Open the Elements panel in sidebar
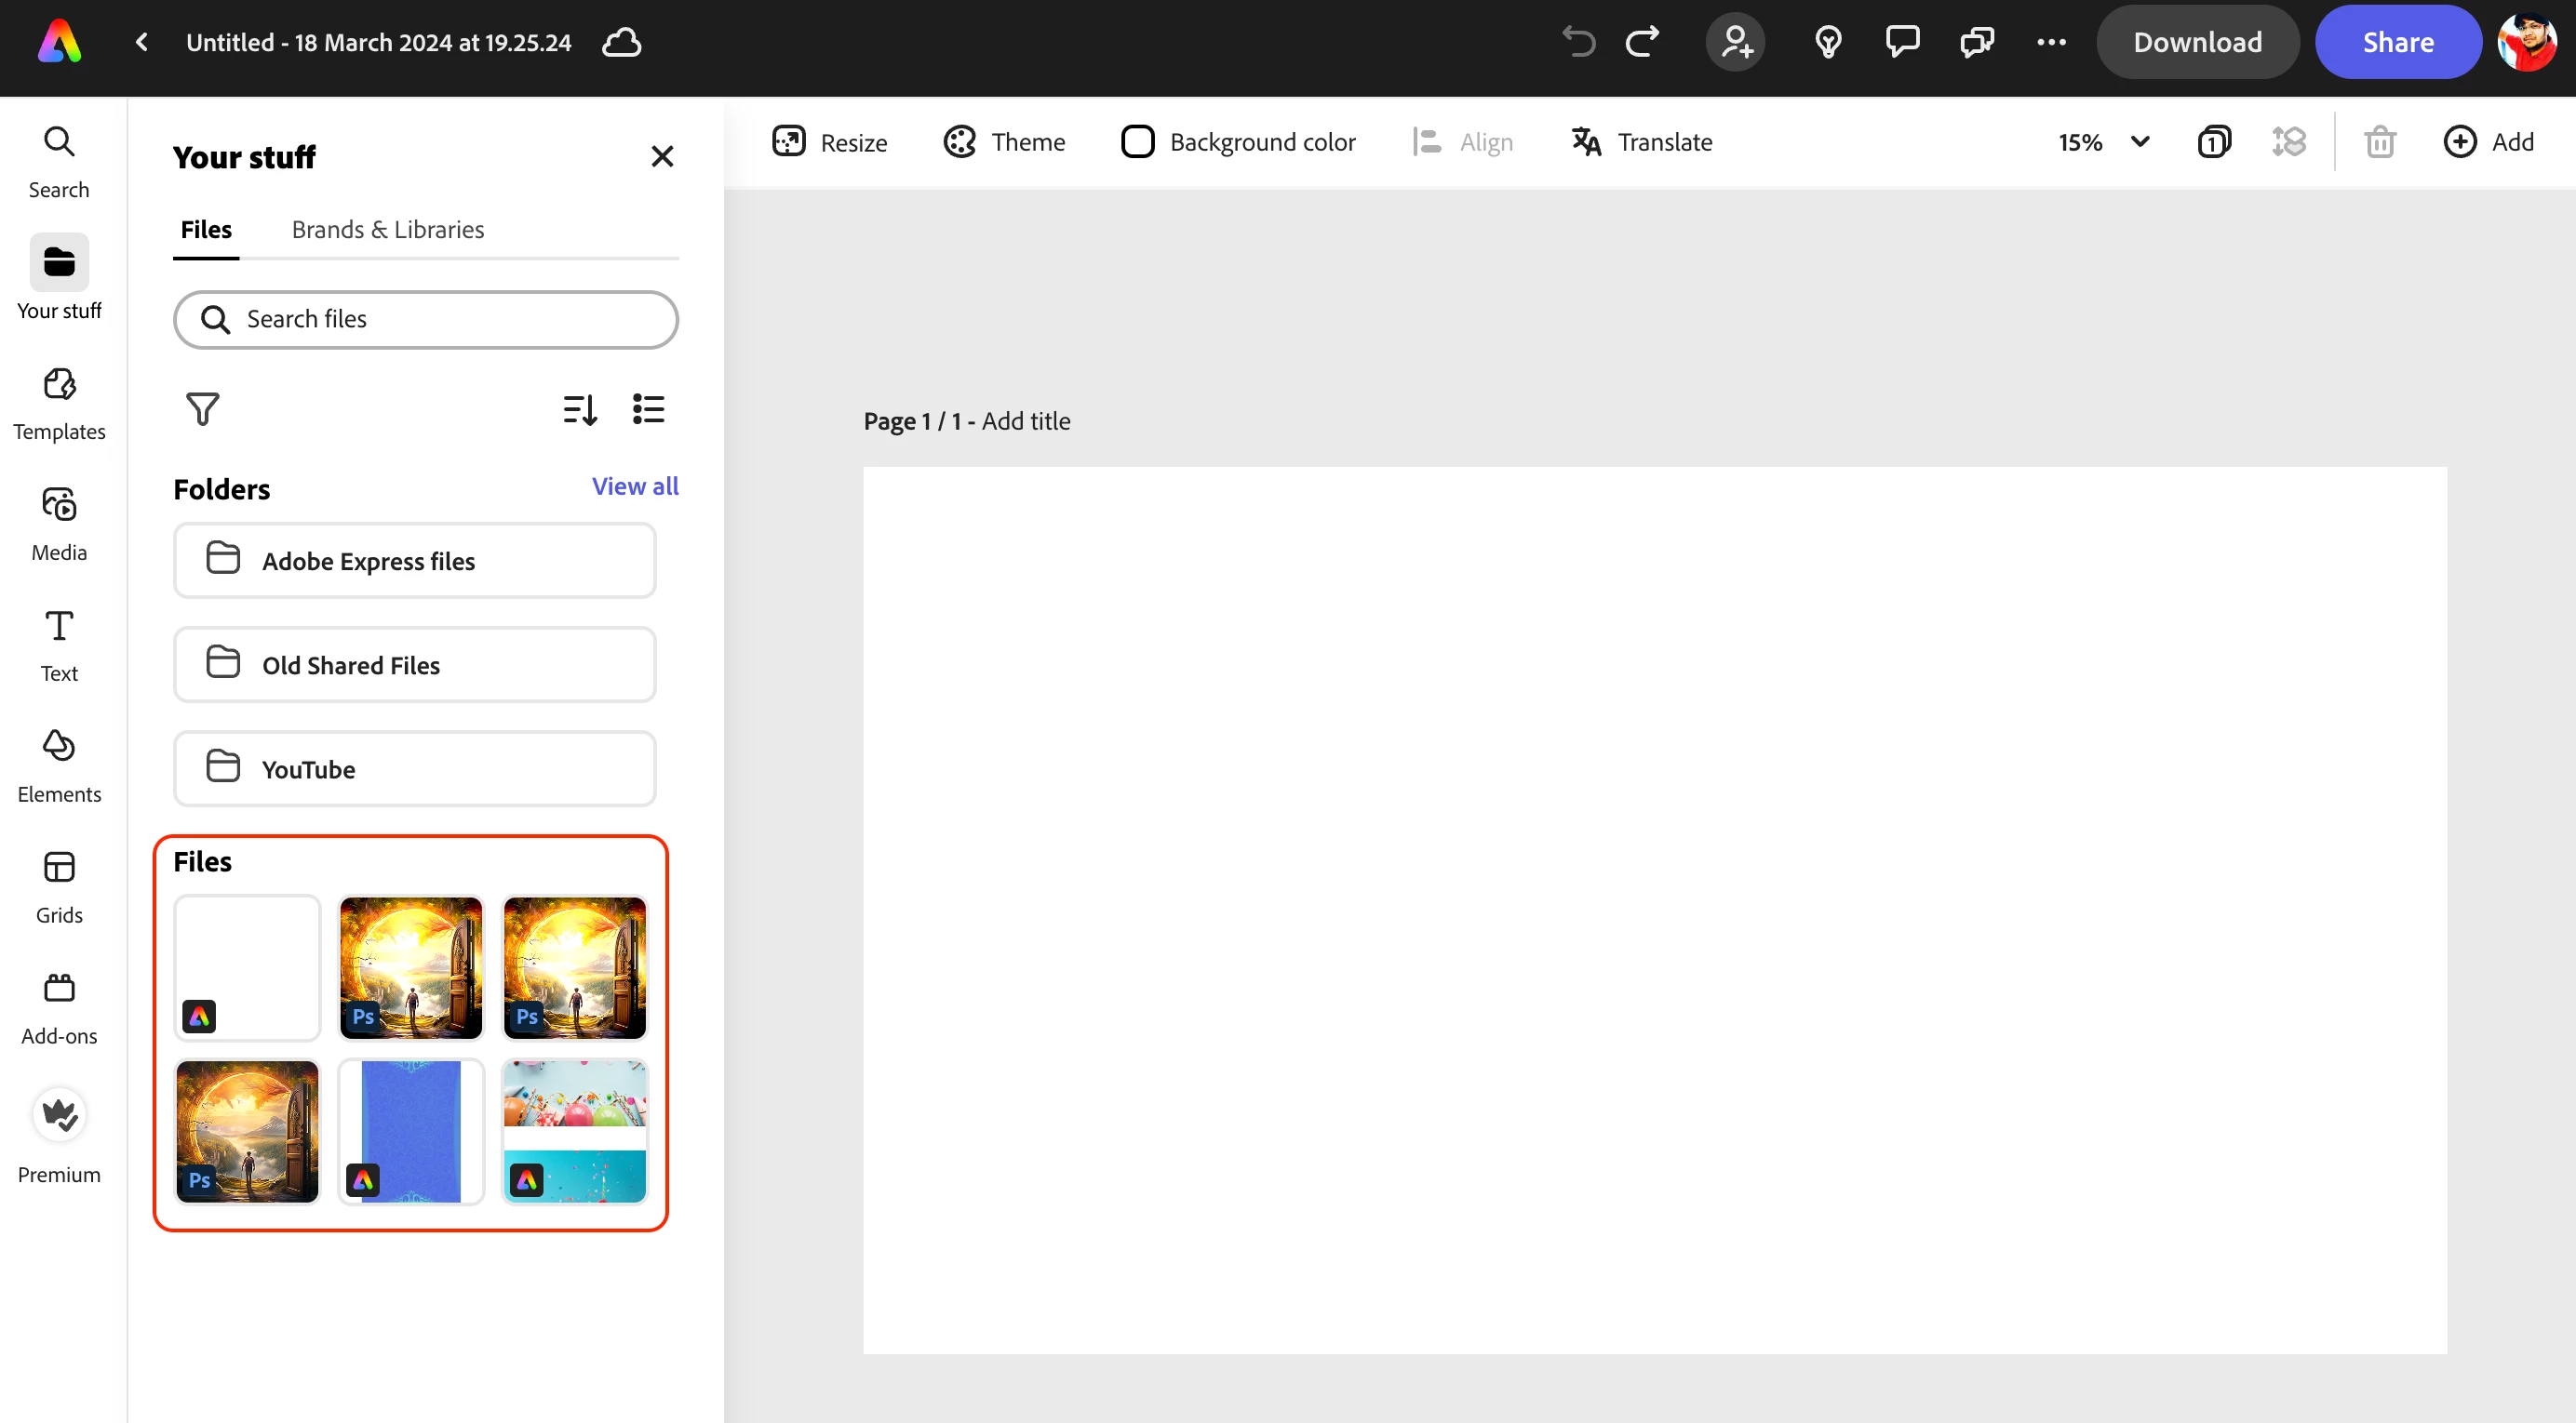2576x1423 pixels. pyautogui.click(x=59, y=765)
